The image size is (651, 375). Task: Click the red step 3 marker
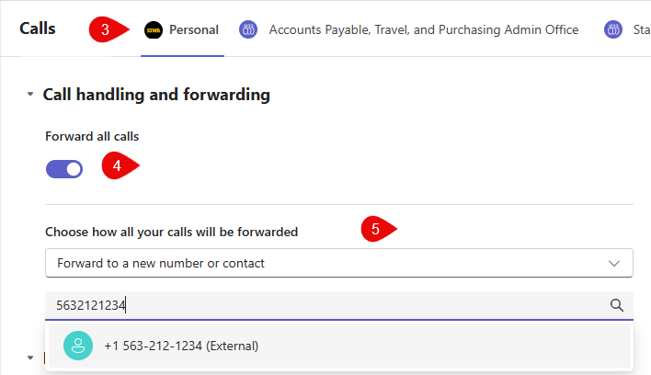click(x=108, y=29)
